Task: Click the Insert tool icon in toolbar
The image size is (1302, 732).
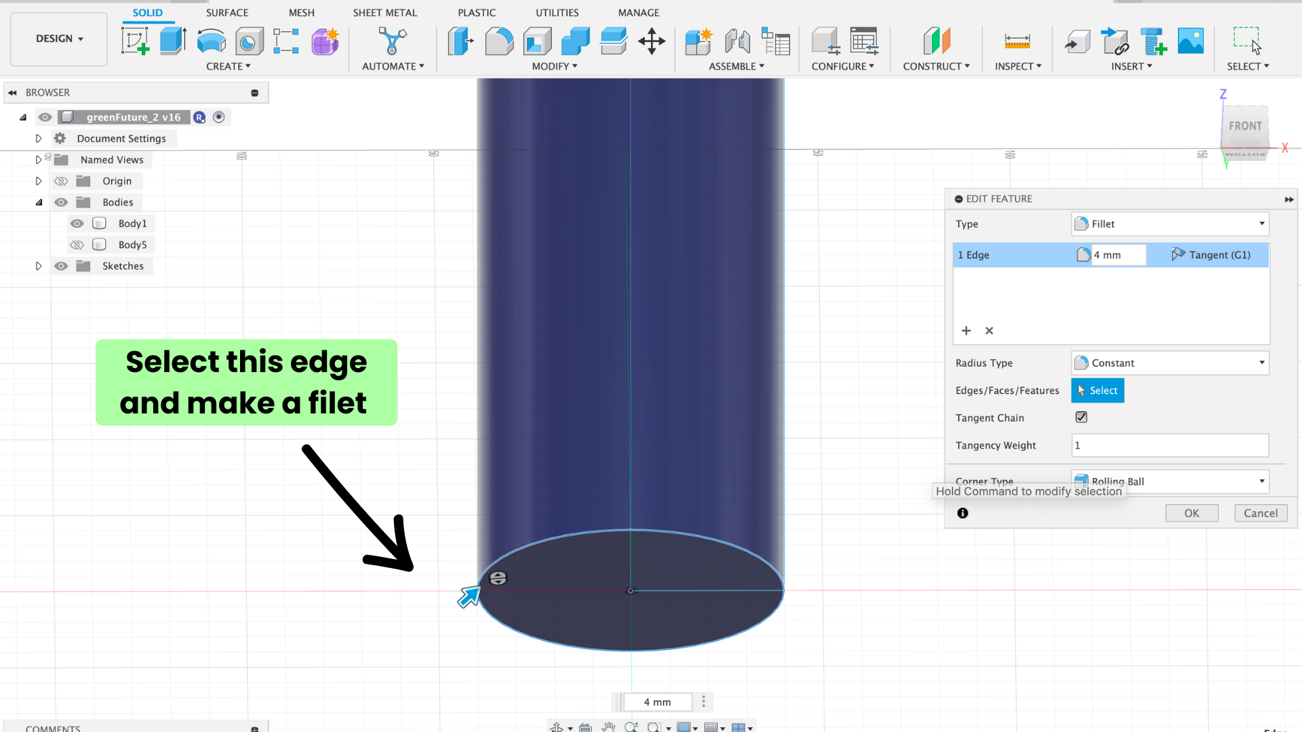Action: pyautogui.click(x=1131, y=66)
